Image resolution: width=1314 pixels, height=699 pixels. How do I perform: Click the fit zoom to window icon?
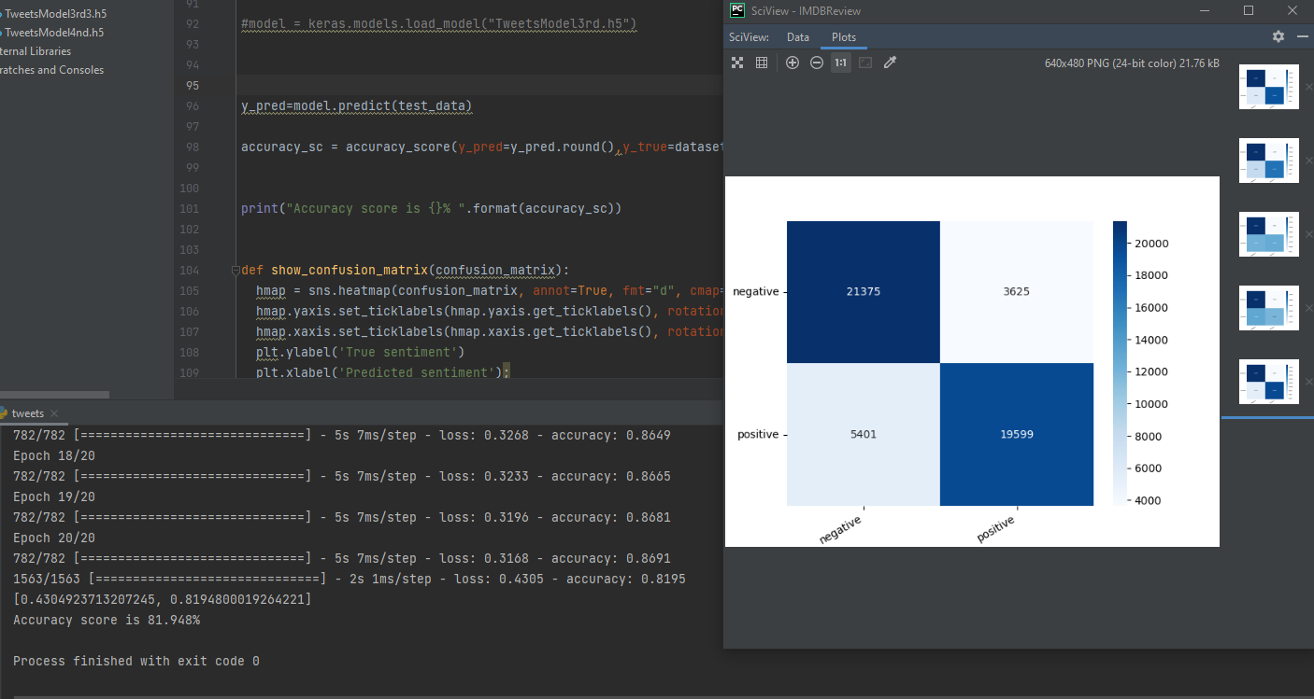(865, 63)
